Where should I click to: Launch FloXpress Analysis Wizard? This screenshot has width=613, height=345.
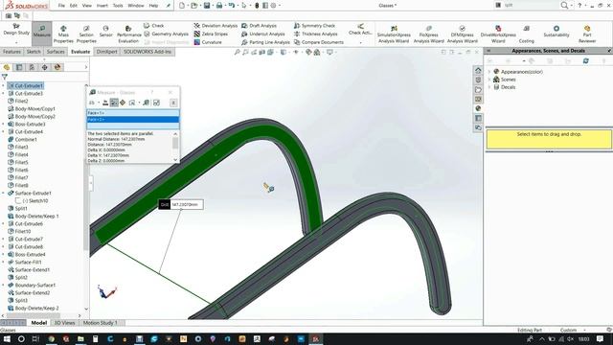click(x=428, y=34)
